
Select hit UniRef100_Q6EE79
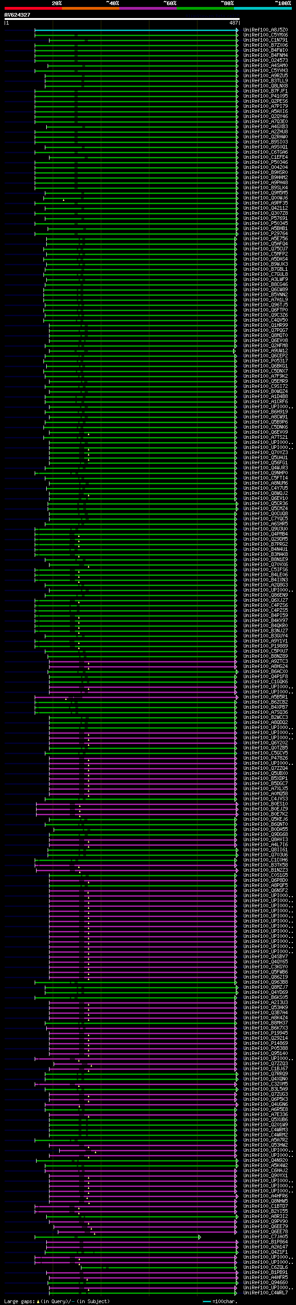pos(265,1227)
